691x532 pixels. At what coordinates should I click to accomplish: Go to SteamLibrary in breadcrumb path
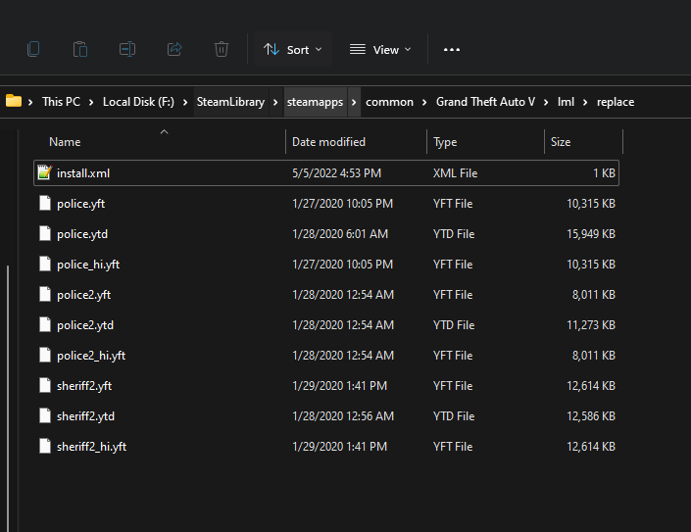point(229,102)
